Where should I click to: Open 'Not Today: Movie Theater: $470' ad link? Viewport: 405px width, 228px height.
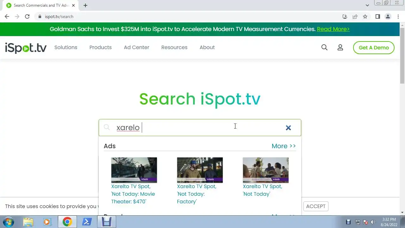point(133,194)
